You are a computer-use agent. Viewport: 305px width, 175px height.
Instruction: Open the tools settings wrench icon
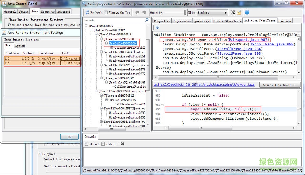point(233,12)
